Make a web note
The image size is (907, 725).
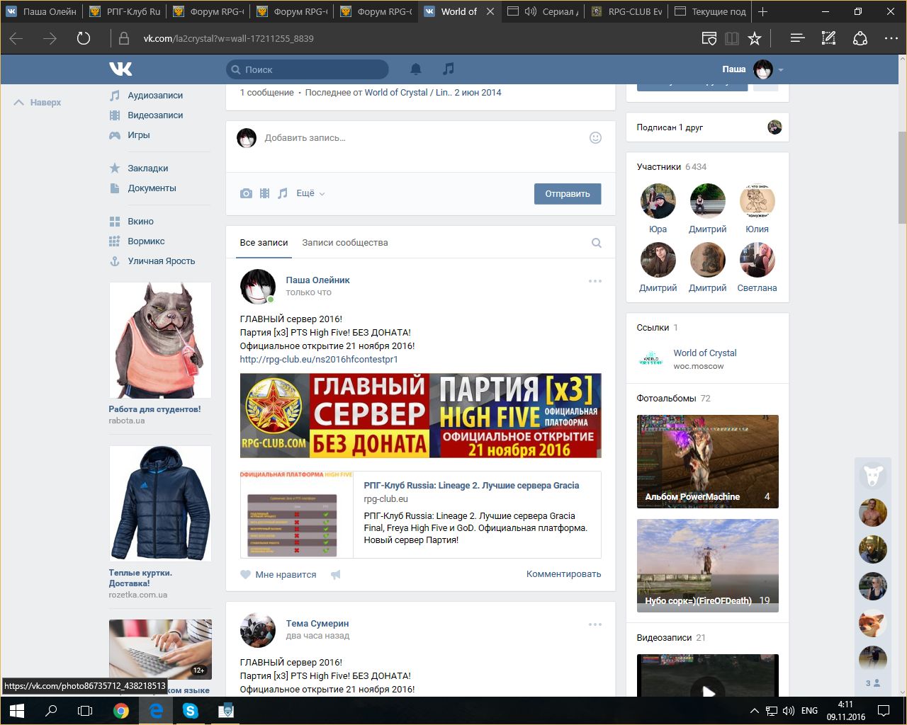coord(828,38)
